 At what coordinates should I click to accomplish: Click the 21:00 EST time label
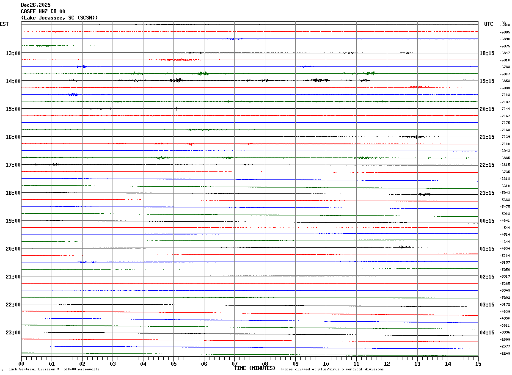[13, 277]
